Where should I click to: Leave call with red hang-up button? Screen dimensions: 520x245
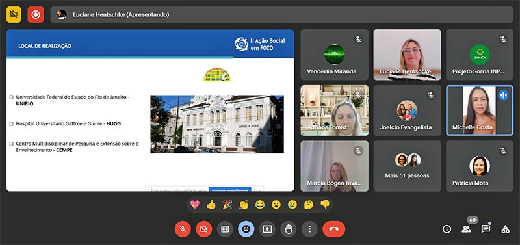click(334, 229)
